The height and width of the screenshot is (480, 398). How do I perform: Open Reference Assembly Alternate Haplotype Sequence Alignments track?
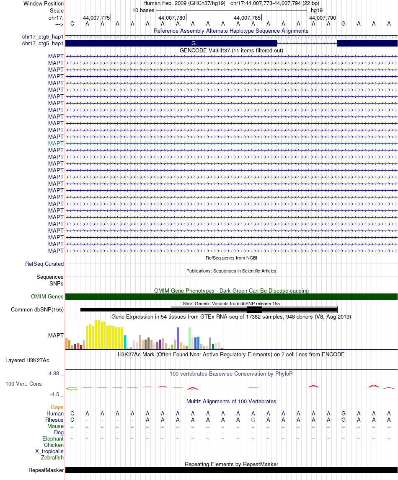click(231, 31)
